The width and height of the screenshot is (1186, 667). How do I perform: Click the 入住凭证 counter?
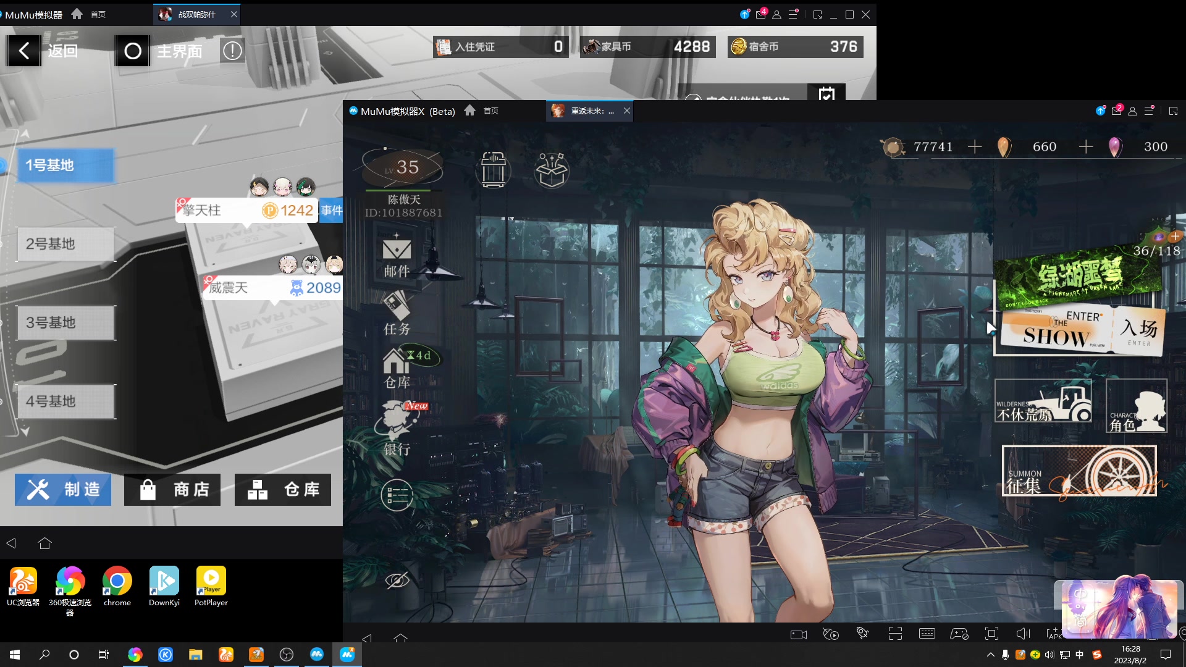pyautogui.click(x=500, y=46)
